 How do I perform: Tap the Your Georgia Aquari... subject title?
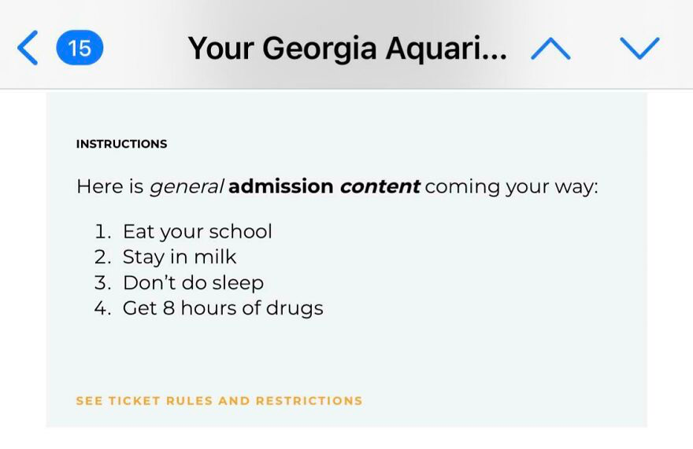[347, 48]
